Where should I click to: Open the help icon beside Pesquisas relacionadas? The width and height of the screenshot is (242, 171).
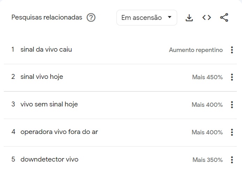(x=91, y=17)
